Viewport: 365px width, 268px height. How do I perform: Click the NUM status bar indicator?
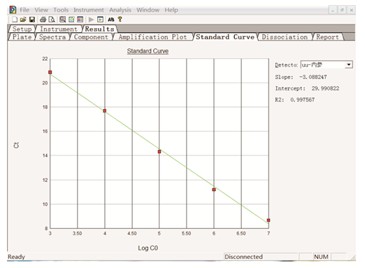(321, 257)
